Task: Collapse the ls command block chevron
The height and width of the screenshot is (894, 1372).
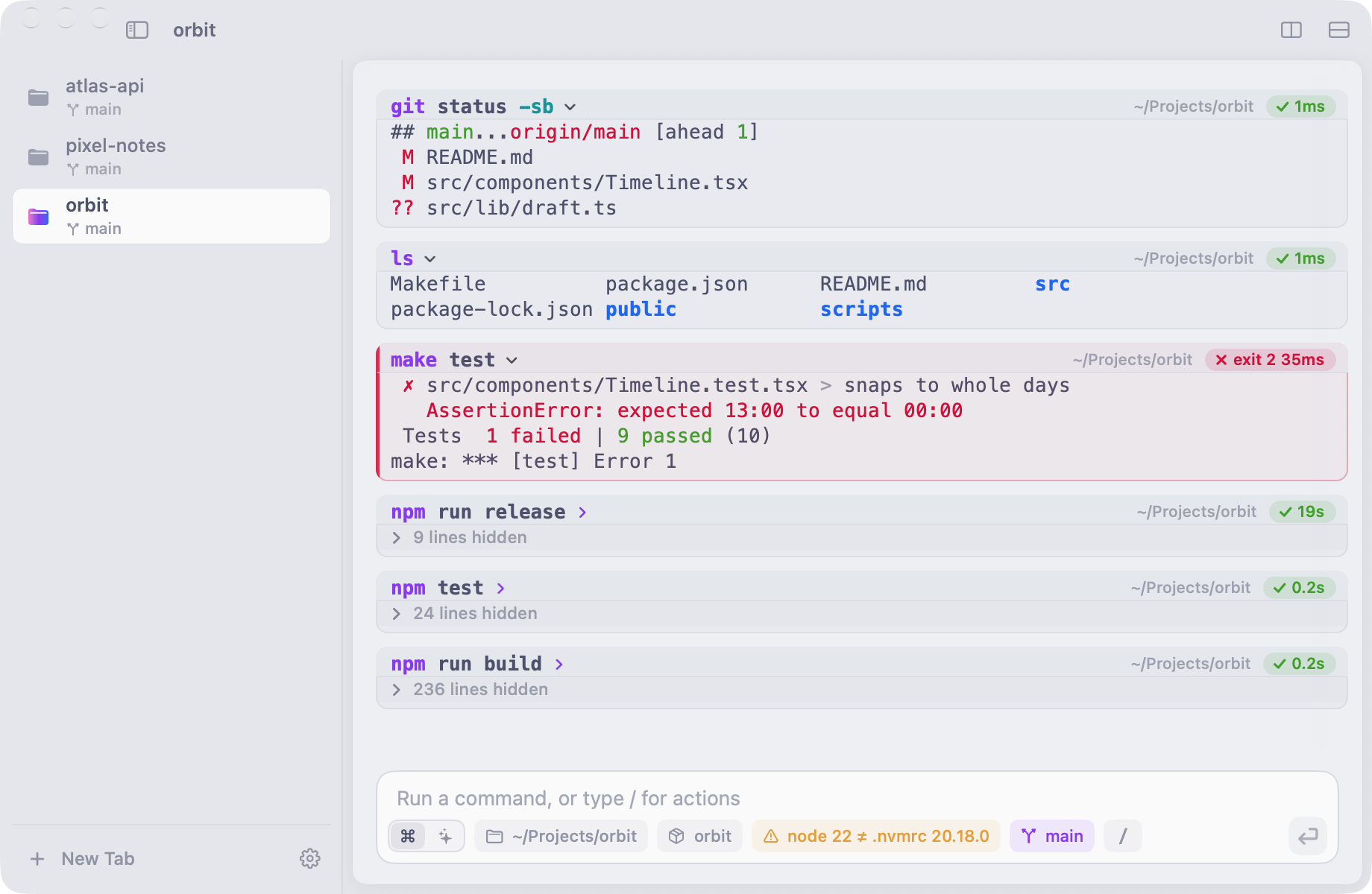Action: tap(430, 259)
